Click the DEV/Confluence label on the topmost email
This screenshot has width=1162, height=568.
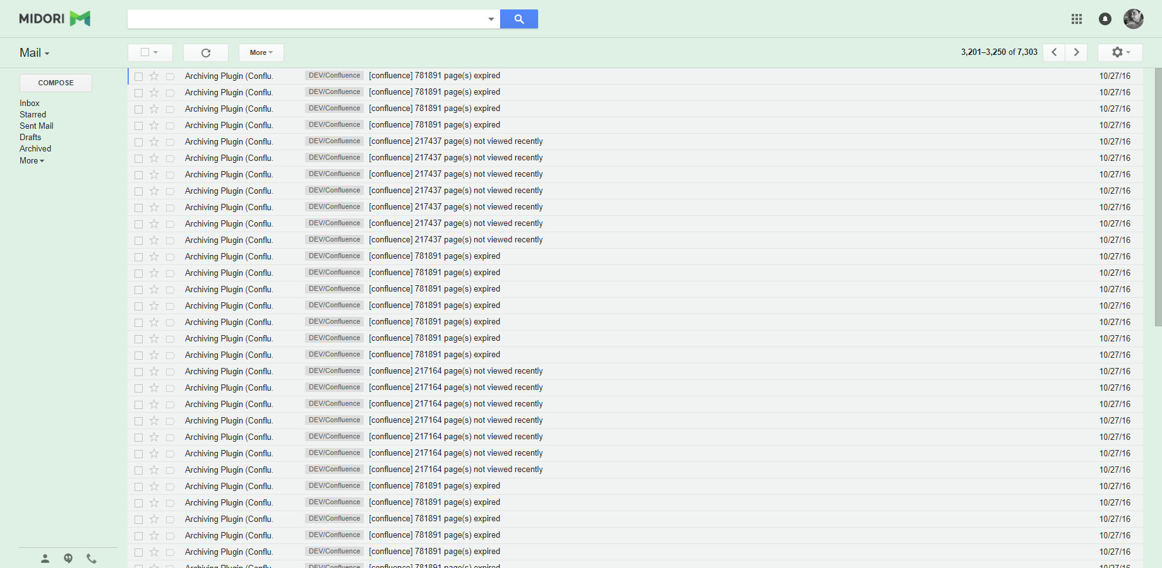tap(334, 76)
